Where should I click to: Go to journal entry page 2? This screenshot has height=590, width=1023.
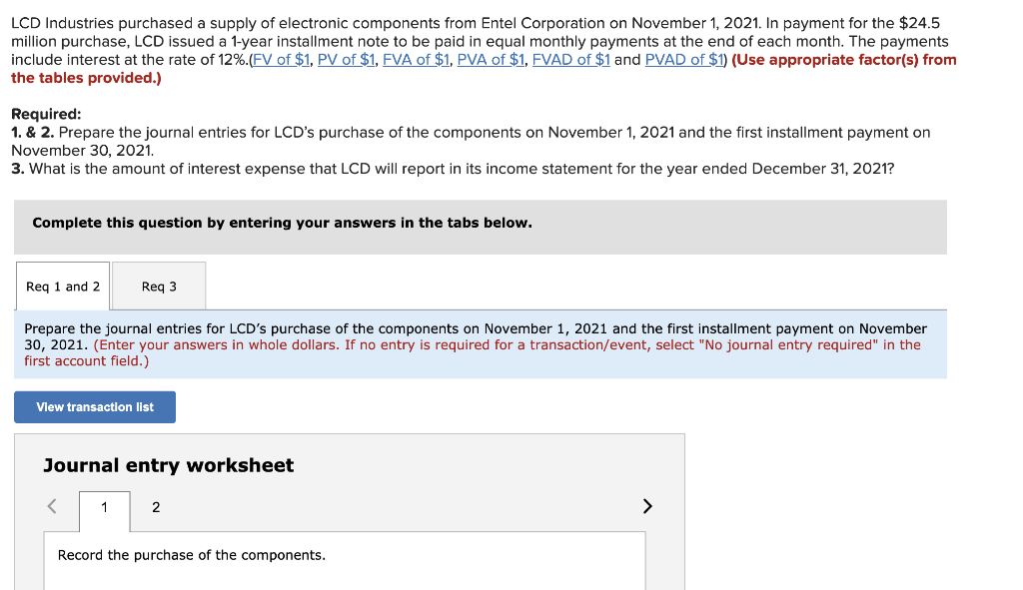pos(156,507)
